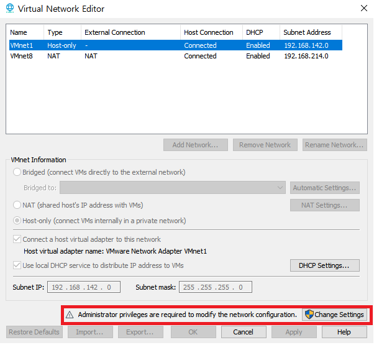
Task: Click the Export button
Action: [140, 332]
